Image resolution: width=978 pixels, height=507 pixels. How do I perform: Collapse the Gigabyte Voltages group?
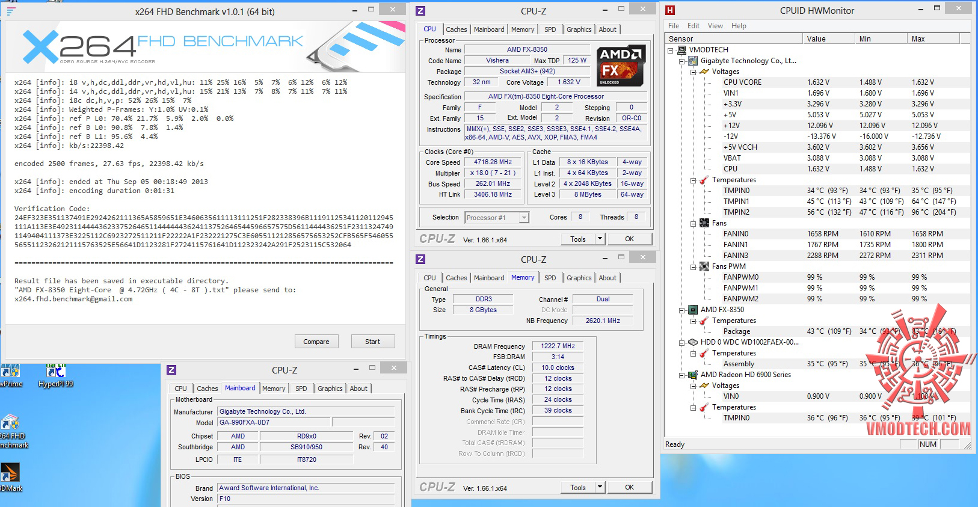click(693, 72)
